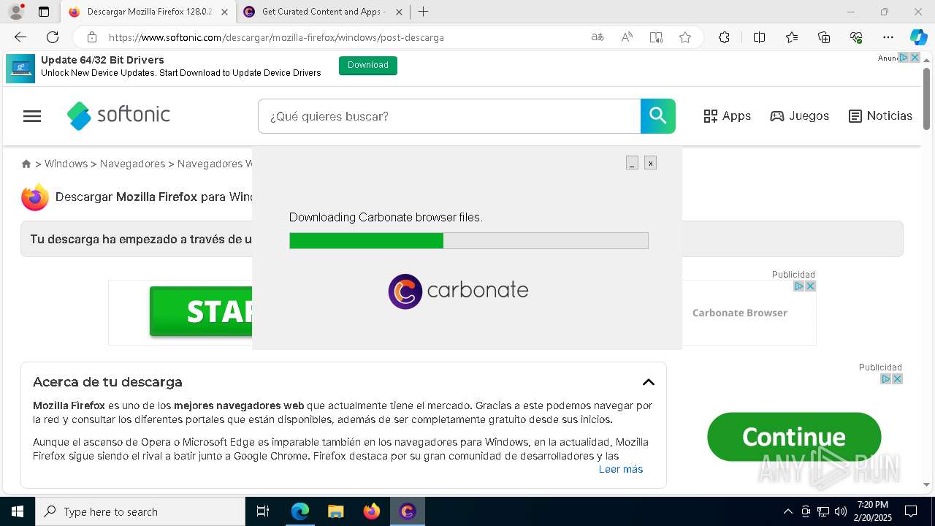
Task: Launch Edge from the taskbar
Action: [x=300, y=511]
